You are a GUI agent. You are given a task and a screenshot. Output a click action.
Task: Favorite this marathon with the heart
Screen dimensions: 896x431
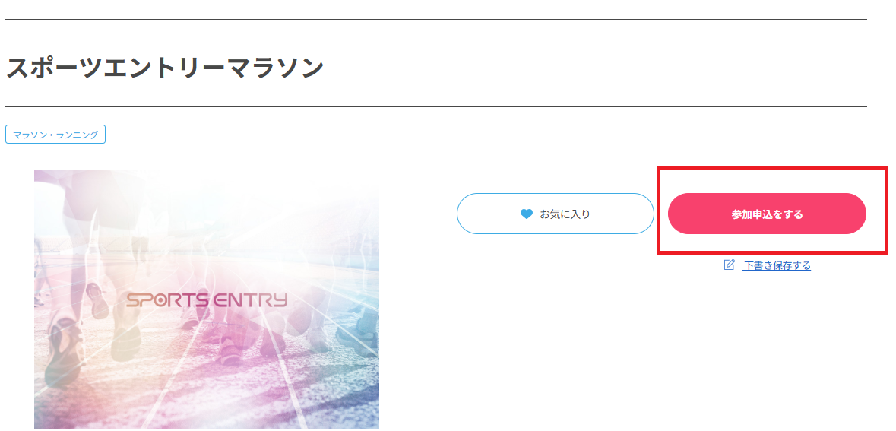(x=527, y=214)
